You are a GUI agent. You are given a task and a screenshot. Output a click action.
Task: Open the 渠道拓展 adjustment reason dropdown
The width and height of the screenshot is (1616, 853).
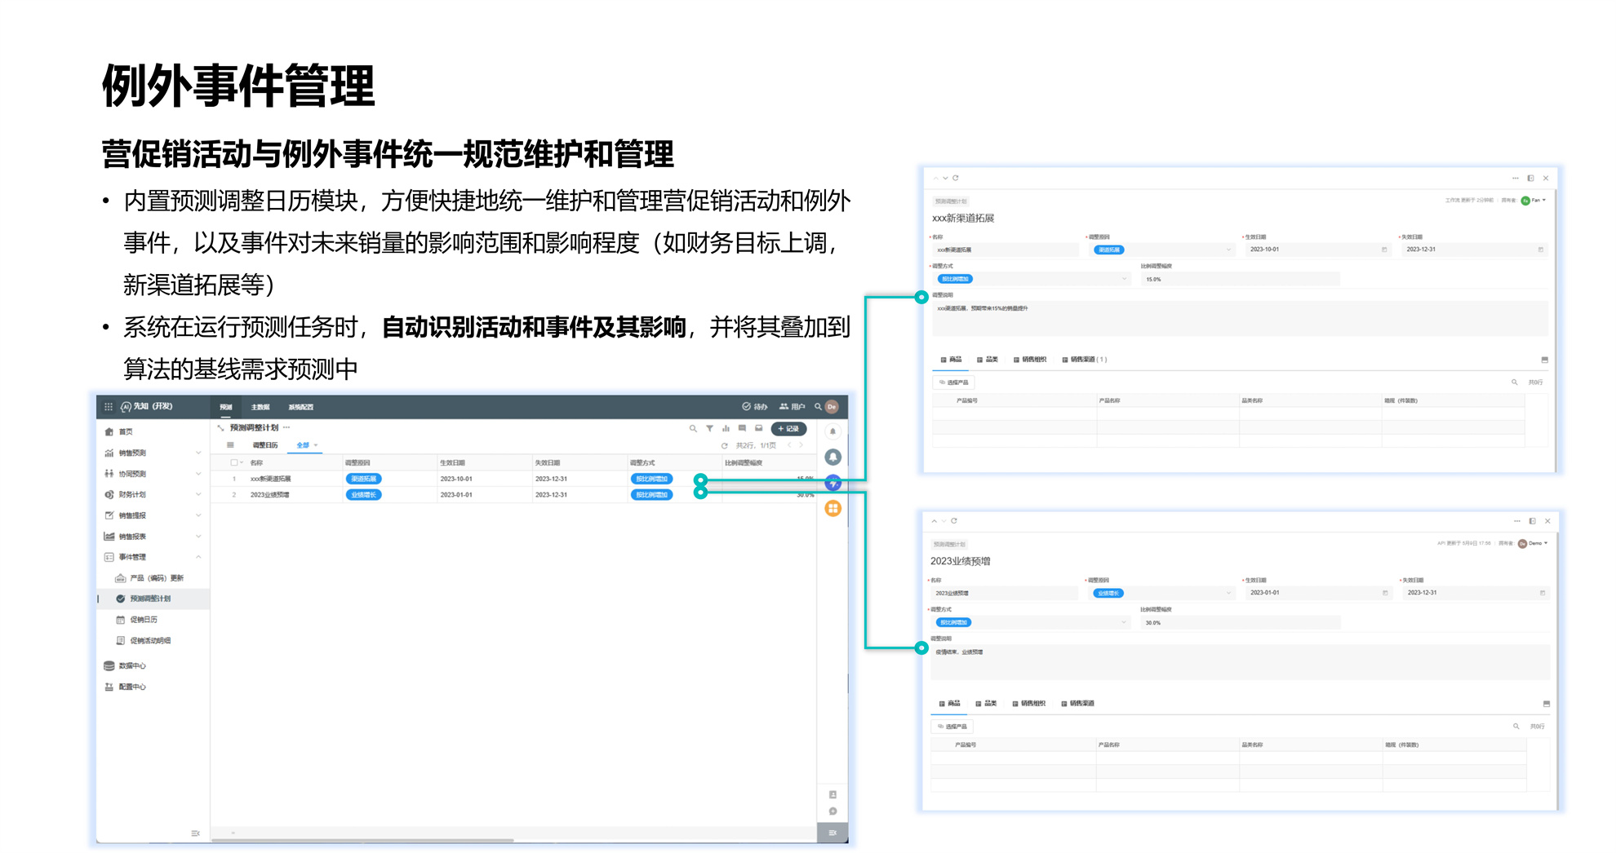pyautogui.click(x=1162, y=250)
